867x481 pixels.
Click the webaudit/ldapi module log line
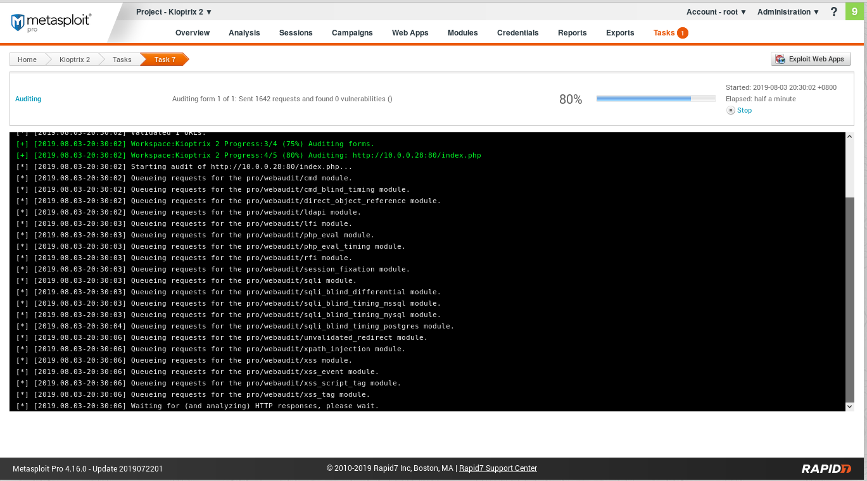(x=189, y=212)
